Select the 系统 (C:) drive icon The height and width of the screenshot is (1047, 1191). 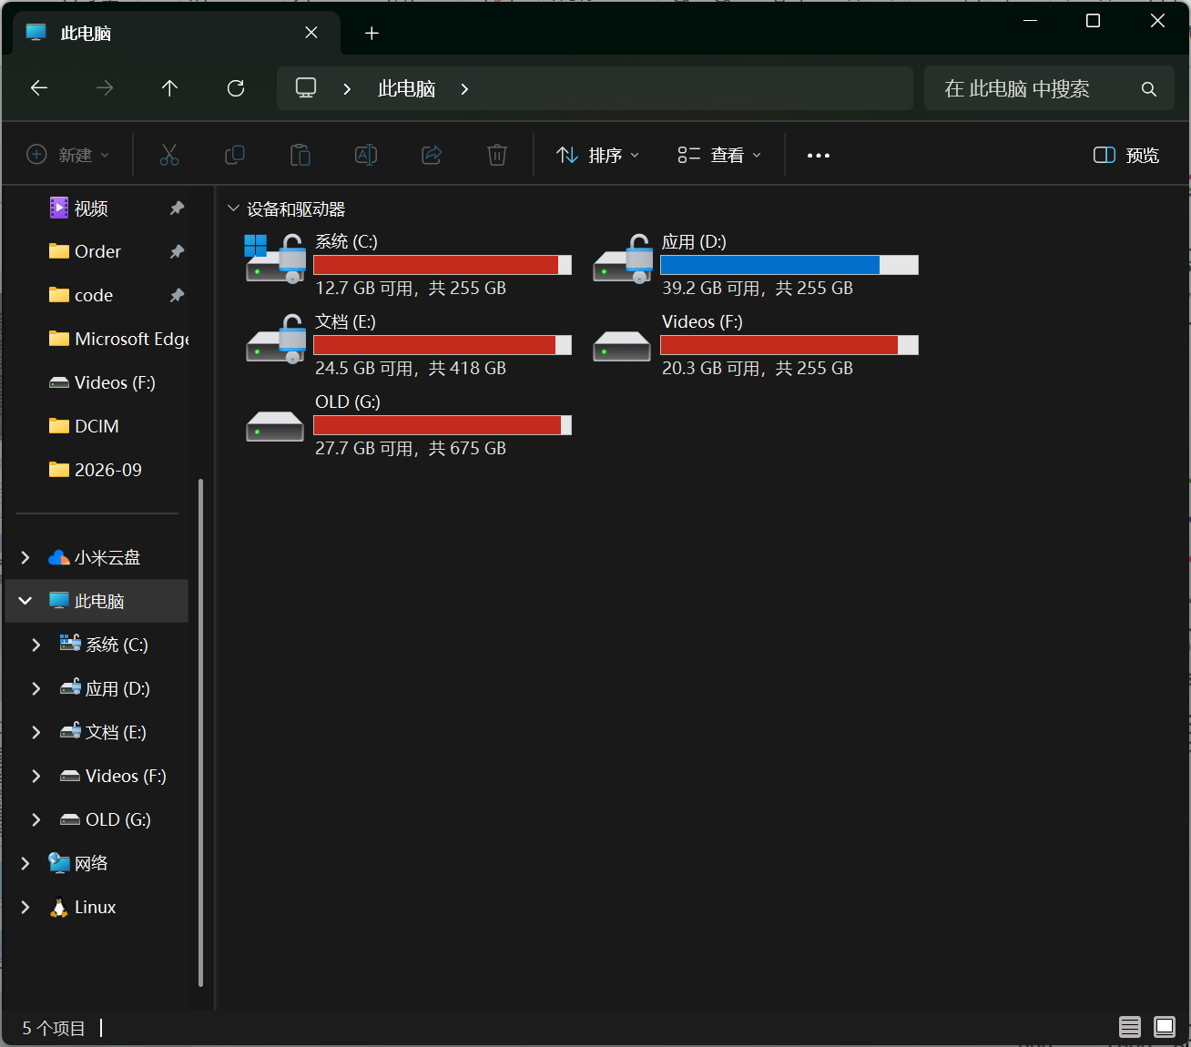(x=275, y=259)
